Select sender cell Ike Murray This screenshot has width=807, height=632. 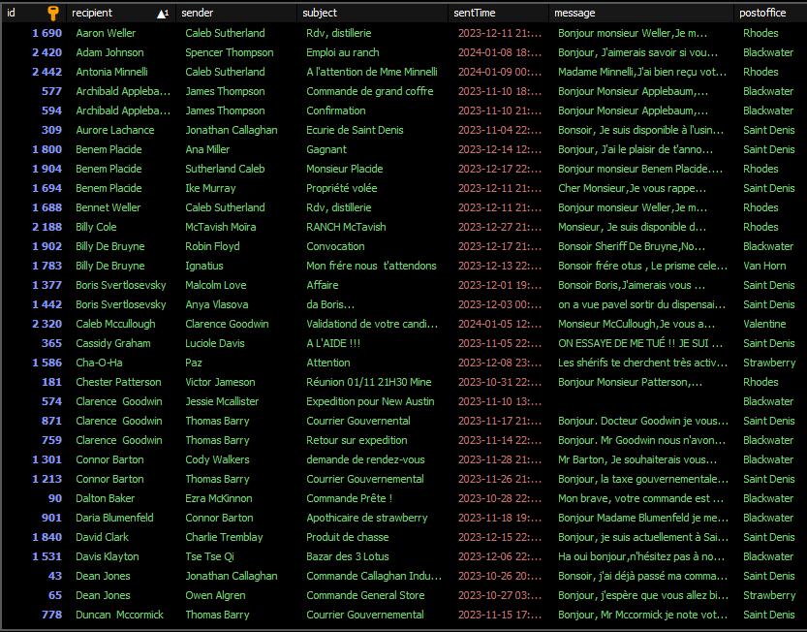210,188
